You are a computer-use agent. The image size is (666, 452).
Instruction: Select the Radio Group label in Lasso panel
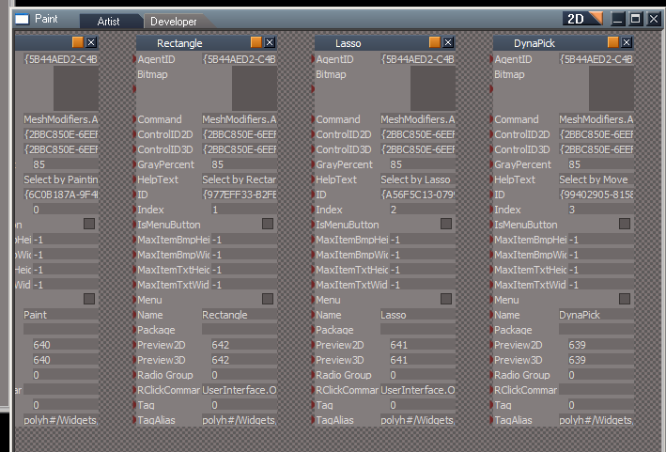[343, 375]
